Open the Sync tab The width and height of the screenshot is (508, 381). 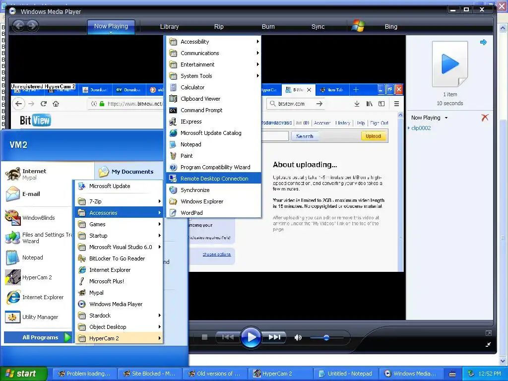point(318,27)
